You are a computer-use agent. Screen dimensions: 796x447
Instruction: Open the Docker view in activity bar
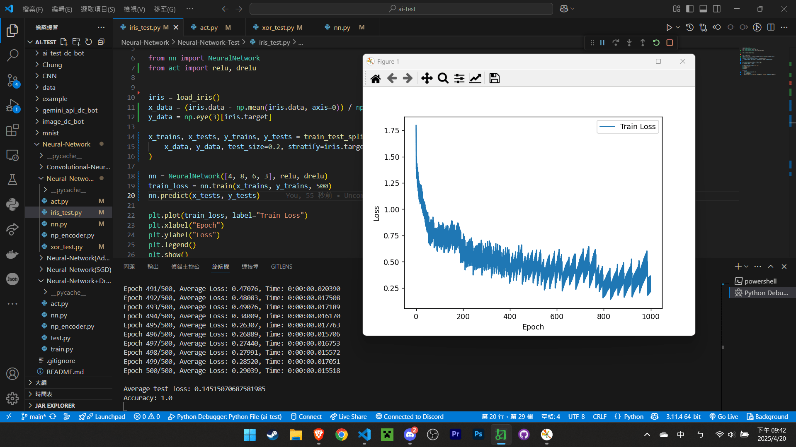(x=12, y=254)
